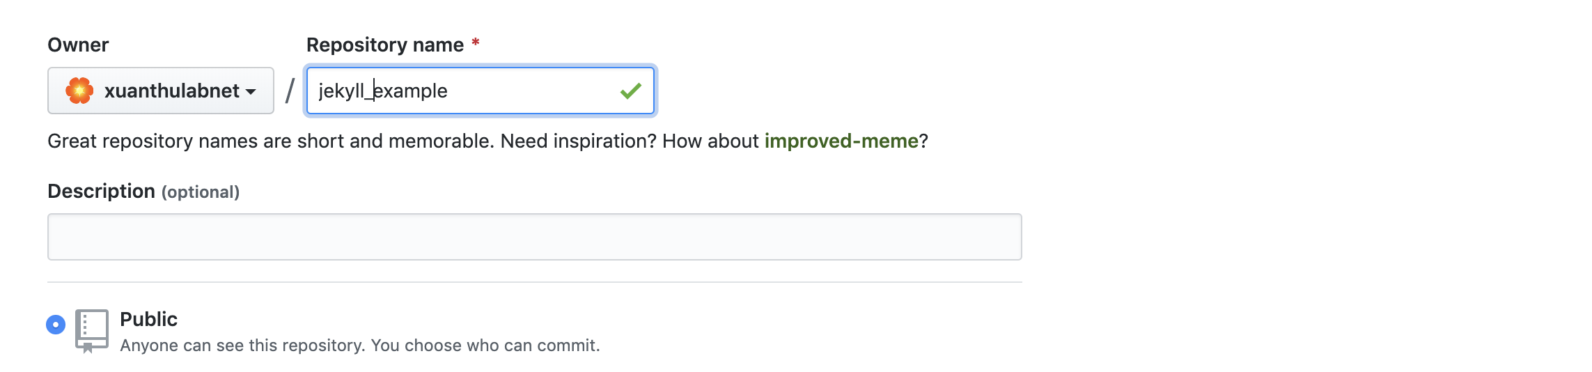1592x372 pixels.
Task: Click the caret arrow next to xuanthulabnet
Action: click(x=251, y=92)
